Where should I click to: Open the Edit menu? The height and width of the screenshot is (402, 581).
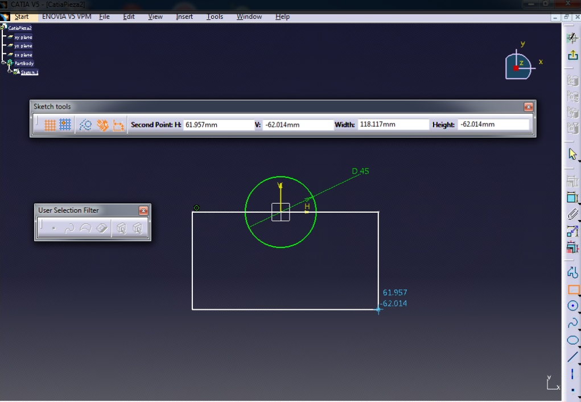(129, 16)
